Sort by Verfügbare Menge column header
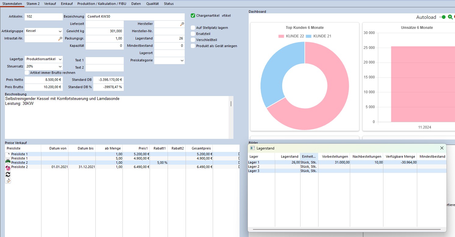This screenshot has width=455, height=237. [400, 156]
